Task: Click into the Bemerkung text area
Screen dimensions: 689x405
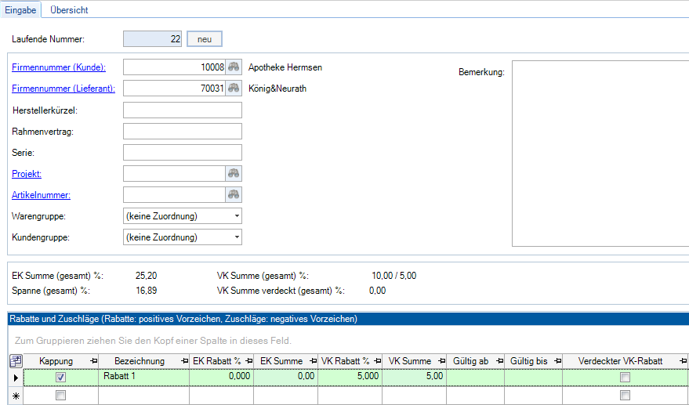Action: tap(600, 153)
